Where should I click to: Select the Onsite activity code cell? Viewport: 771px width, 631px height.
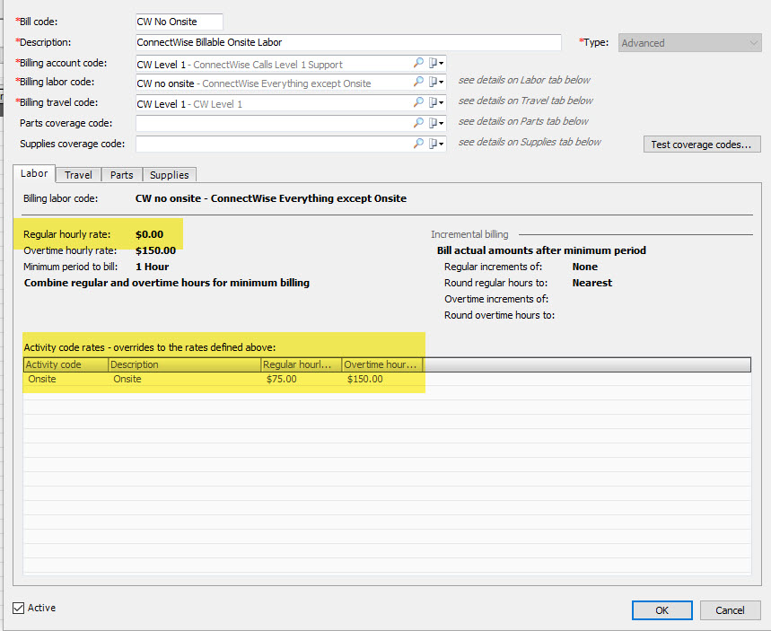42,379
